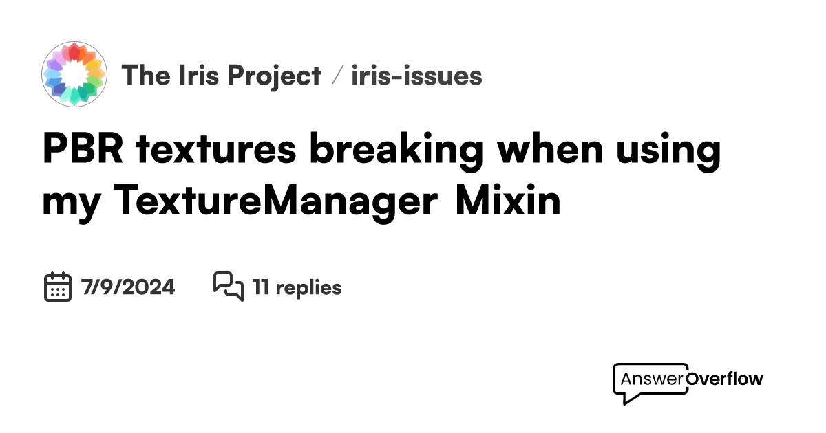
Task: Select the iris-issues channel name
Action: [416, 76]
